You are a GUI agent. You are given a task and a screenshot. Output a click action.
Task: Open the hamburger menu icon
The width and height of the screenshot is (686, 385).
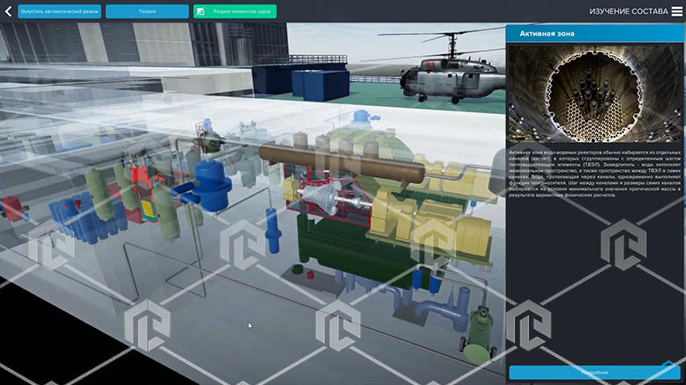(677, 11)
